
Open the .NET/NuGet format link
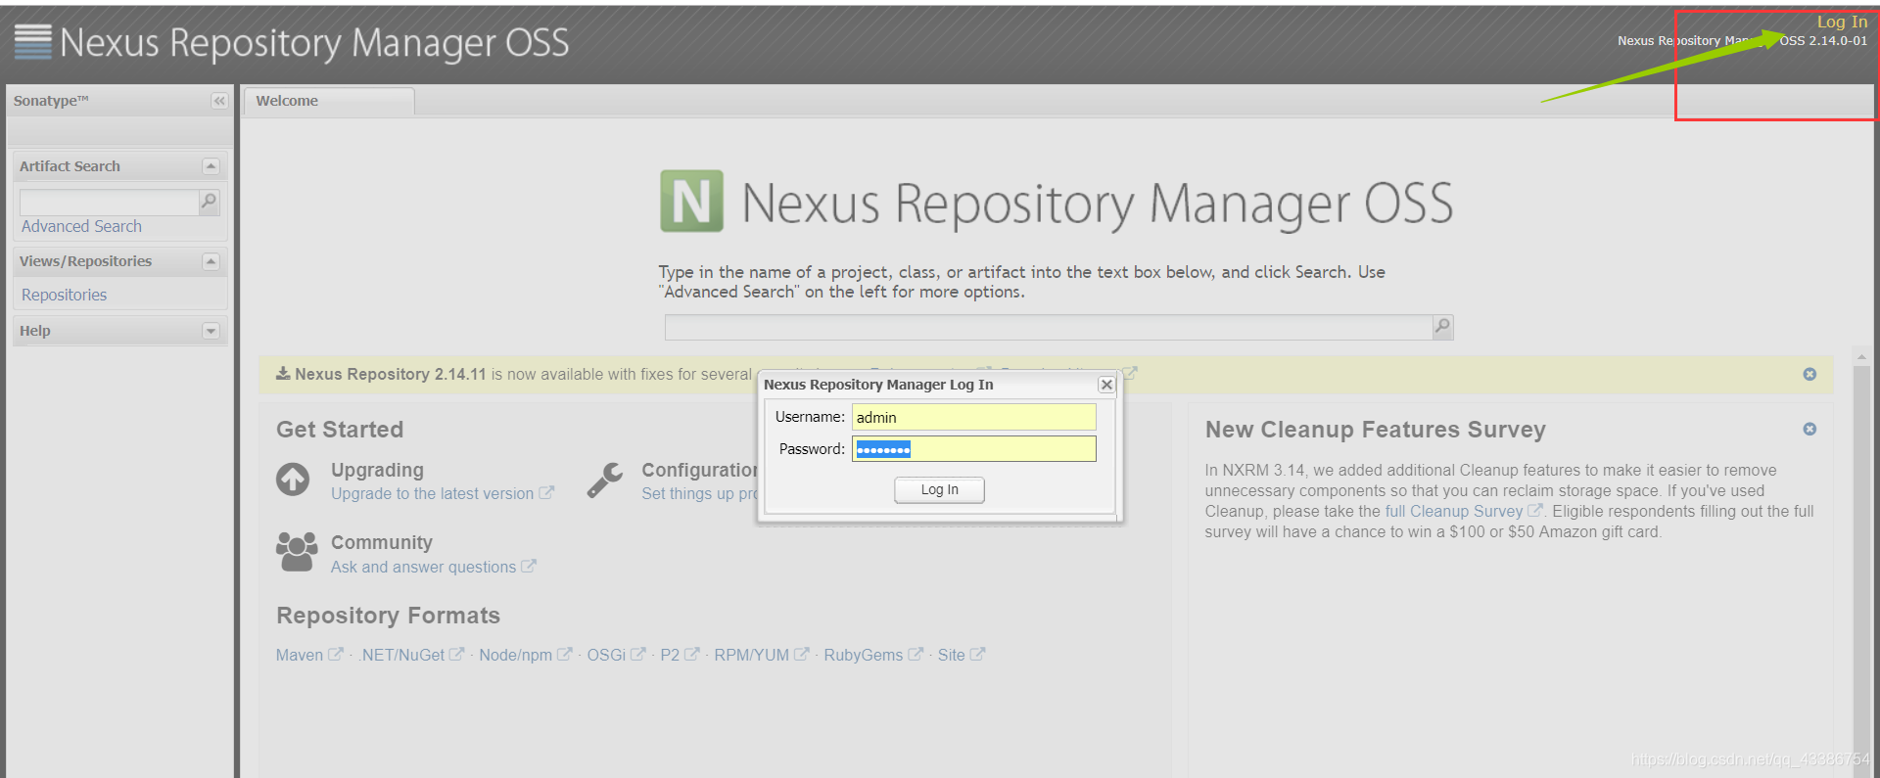click(x=402, y=655)
